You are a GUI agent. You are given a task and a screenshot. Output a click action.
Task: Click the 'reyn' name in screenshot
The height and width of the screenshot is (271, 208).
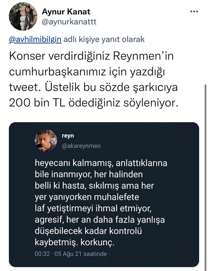67,136
